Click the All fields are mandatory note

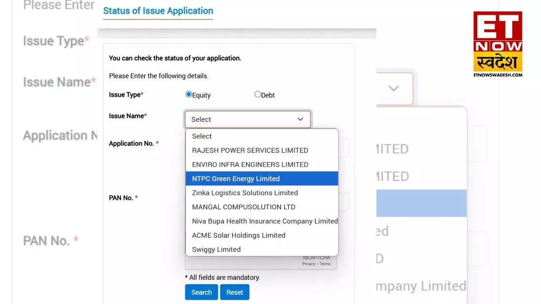(223, 277)
